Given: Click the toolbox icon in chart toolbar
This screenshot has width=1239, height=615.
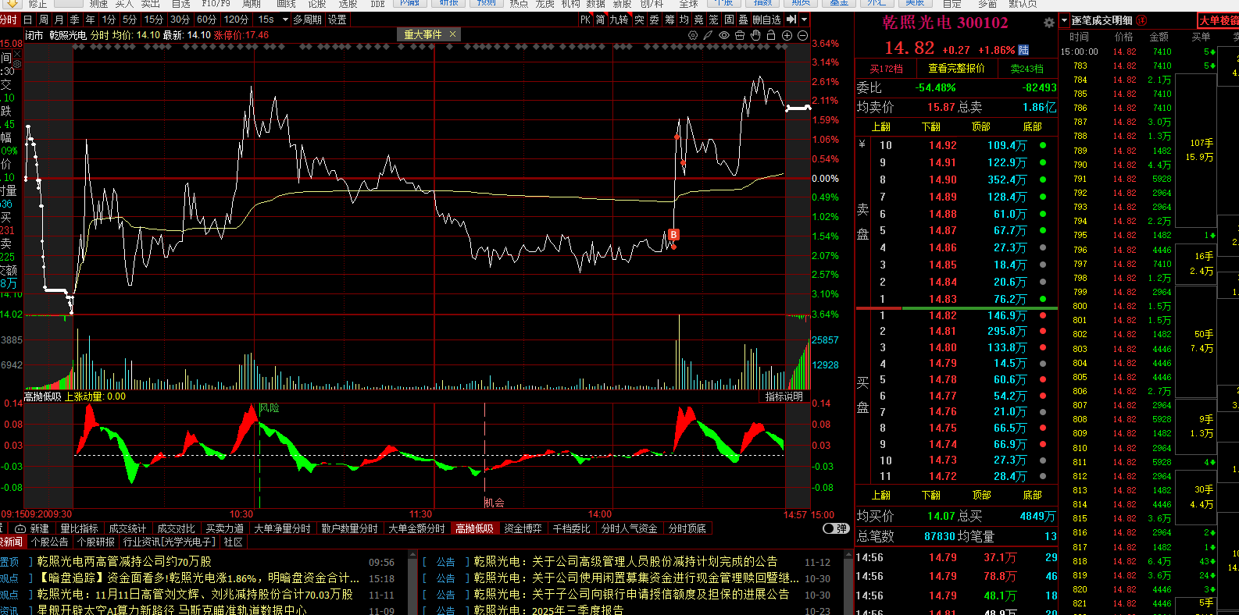Looking at the screenshot, I should 740,35.
